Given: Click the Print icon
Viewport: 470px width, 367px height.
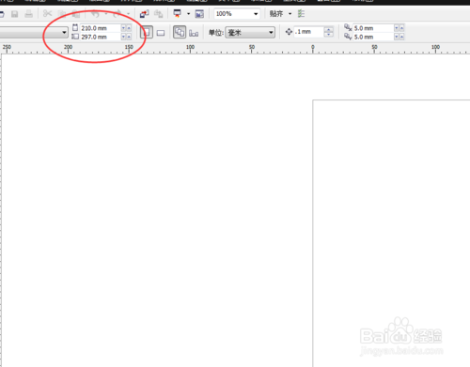Looking at the screenshot, I should [x=28, y=14].
